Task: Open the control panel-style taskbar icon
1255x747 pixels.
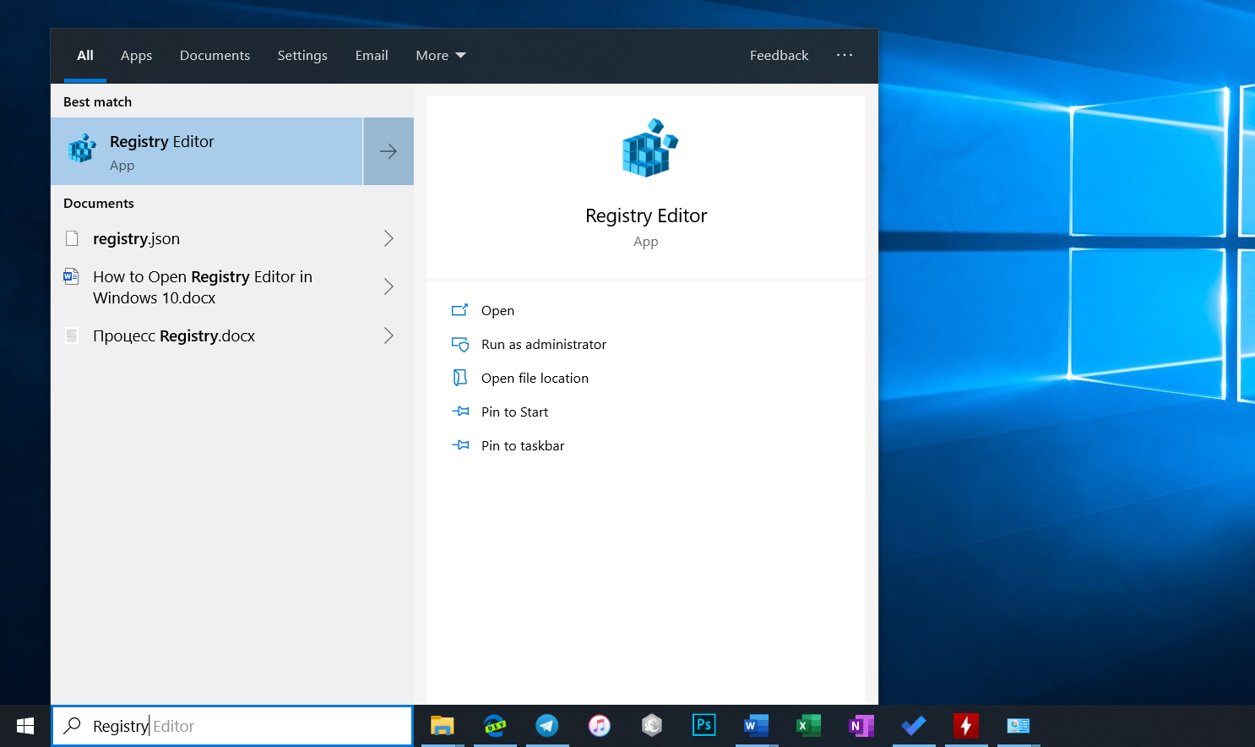Action: coord(1019,725)
